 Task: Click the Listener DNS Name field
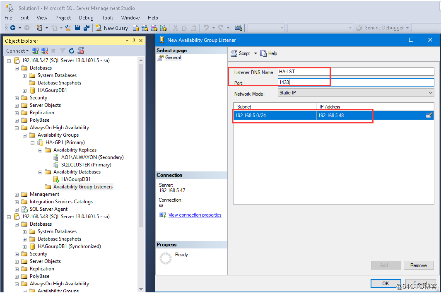tap(356, 72)
